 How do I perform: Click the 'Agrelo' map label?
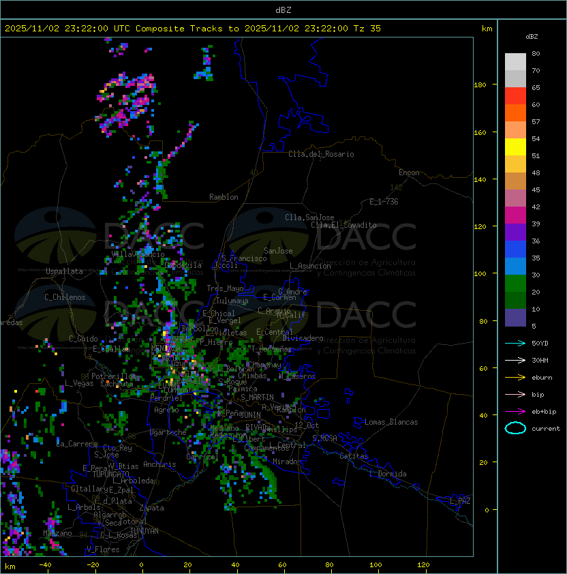pyautogui.click(x=166, y=410)
